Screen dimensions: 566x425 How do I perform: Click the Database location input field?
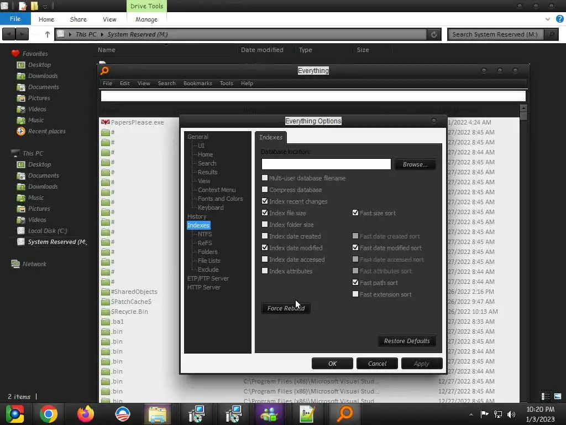[x=326, y=164]
